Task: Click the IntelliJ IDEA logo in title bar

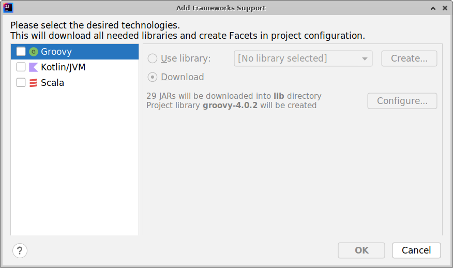Action: pyautogui.click(x=8, y=8)
